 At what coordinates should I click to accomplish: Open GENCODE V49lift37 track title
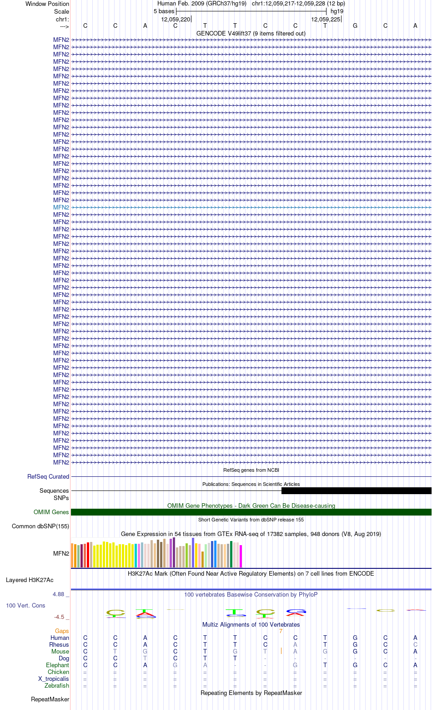[251, 33]
